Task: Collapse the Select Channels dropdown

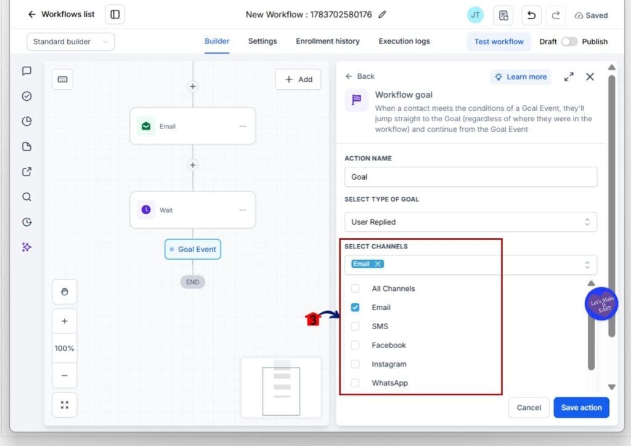Action: coord(587,265)
